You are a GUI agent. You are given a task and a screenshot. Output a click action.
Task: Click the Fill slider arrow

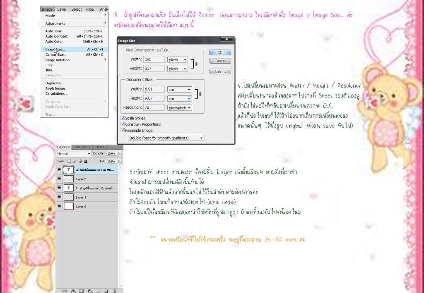coord(119,161)
